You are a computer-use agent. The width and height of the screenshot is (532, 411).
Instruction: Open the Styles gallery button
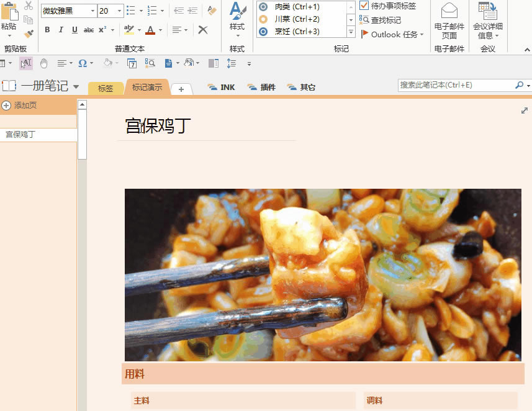[237, 19]
